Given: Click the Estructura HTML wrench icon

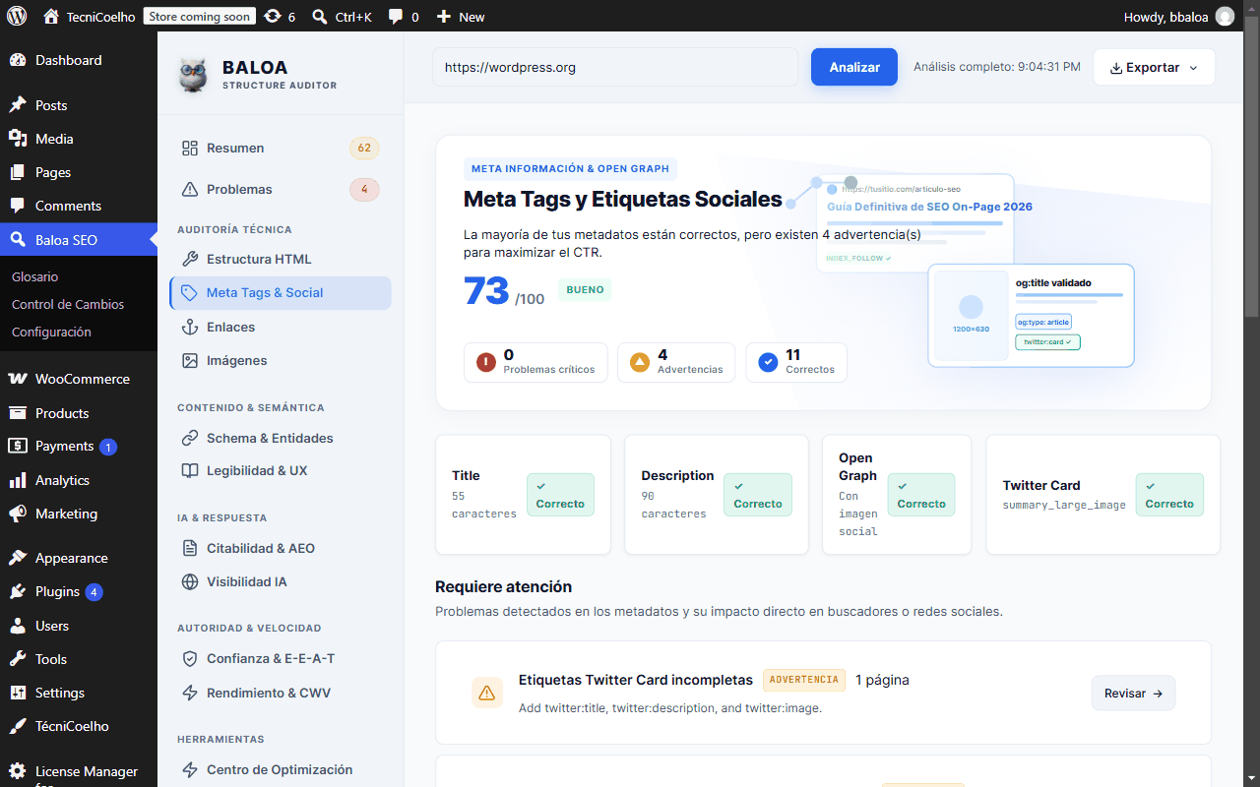Looking at the screenshot, I should tap(190, 259).
